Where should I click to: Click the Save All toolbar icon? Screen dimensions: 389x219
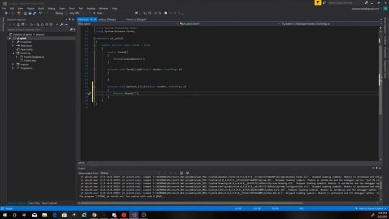34,13
